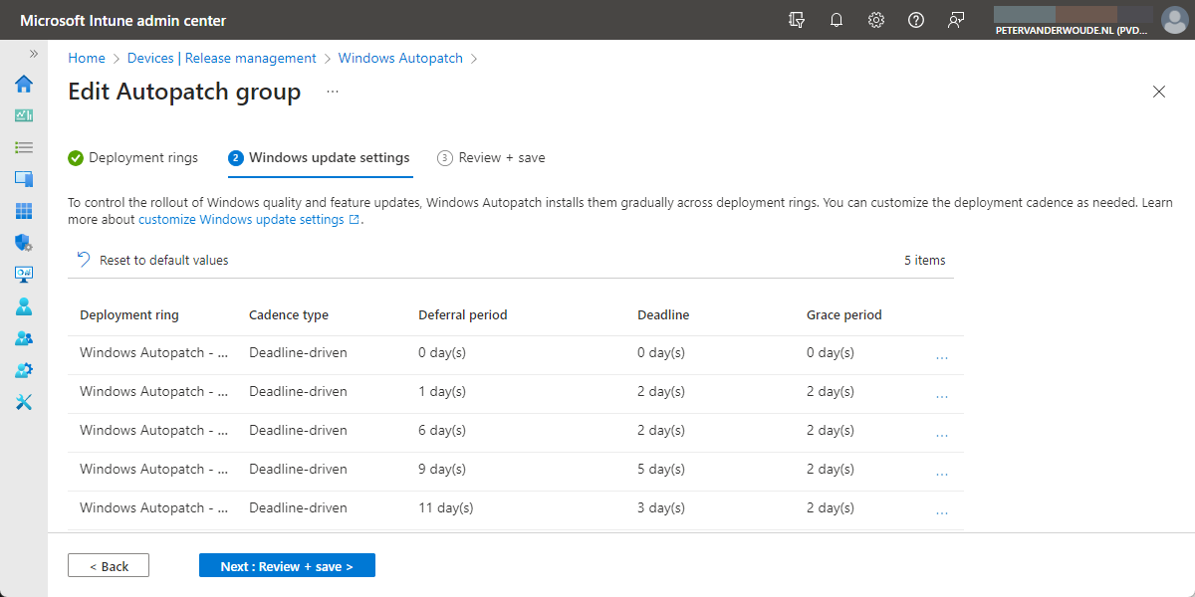The image size is (1195, 597).
Task: Open the notifications bell
Action: point(836,19)
